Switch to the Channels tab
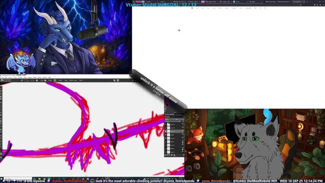Image resolution: width=325 pixels, height=183 pixels. coord(173,117)
